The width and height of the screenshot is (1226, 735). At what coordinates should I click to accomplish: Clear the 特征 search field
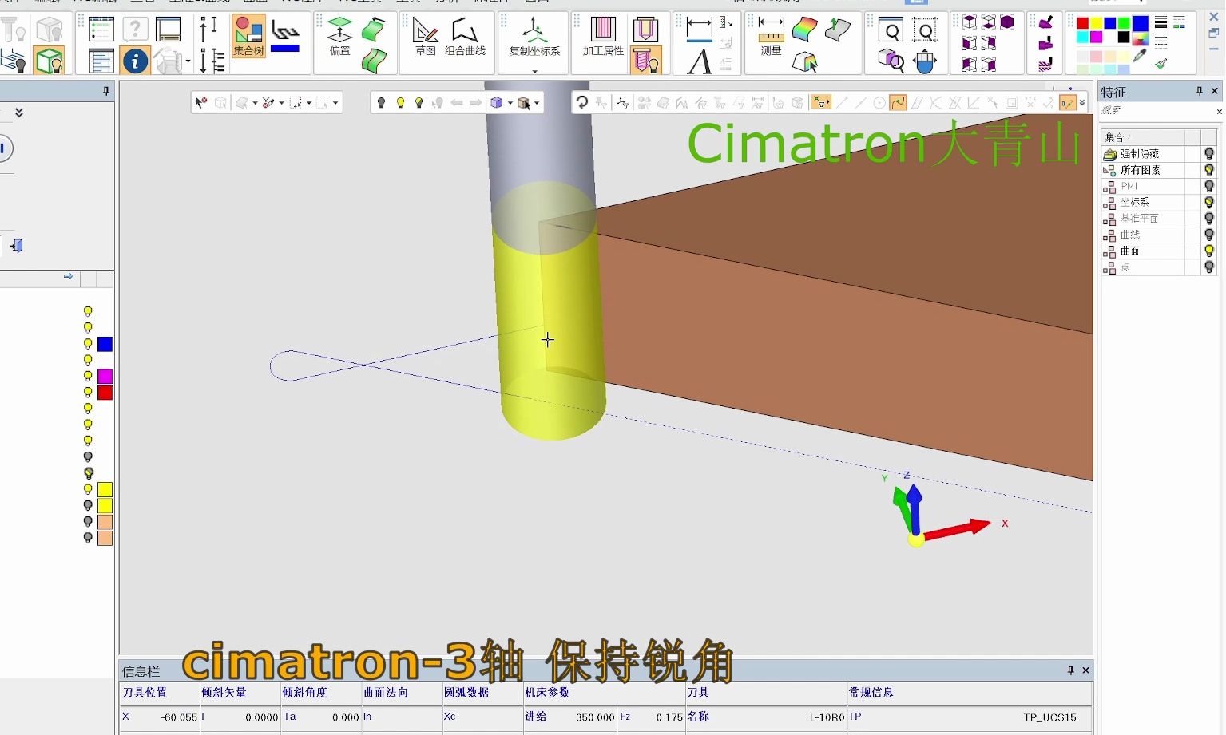1219,111
